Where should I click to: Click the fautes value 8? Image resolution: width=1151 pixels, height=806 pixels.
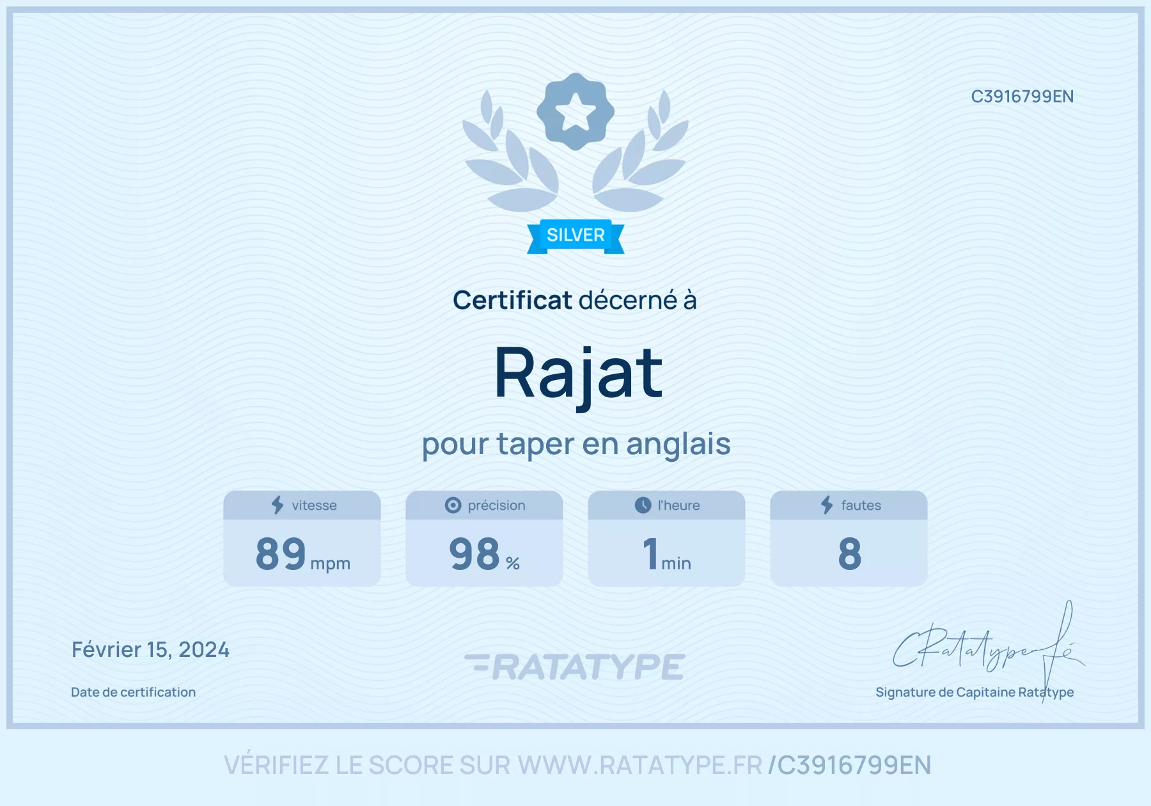click(x=849, y=554)
